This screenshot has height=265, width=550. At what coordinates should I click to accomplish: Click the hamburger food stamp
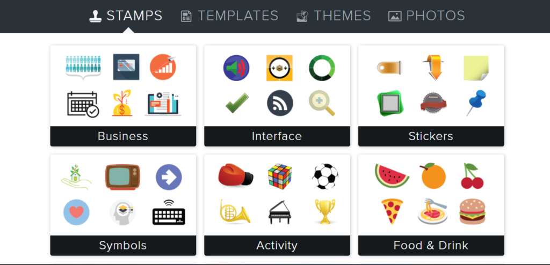472,212
